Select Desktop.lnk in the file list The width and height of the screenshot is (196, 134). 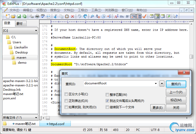(x=12, y=90)
